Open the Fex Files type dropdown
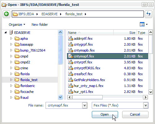The width and height of the screenshot is (155, 124). (x=146, y=105)
